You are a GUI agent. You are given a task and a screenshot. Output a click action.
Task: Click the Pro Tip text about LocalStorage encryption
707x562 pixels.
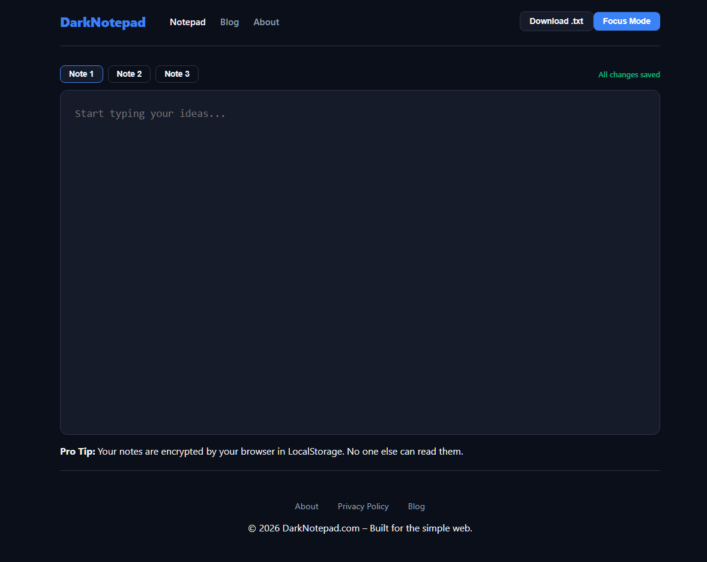[x=261, y=451]
